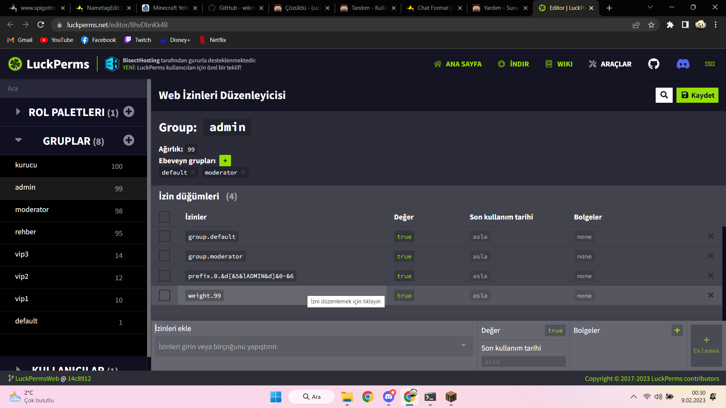Remove default parent group tag
Viewport: 726px width, 408px height.
(x=193, y=172)
